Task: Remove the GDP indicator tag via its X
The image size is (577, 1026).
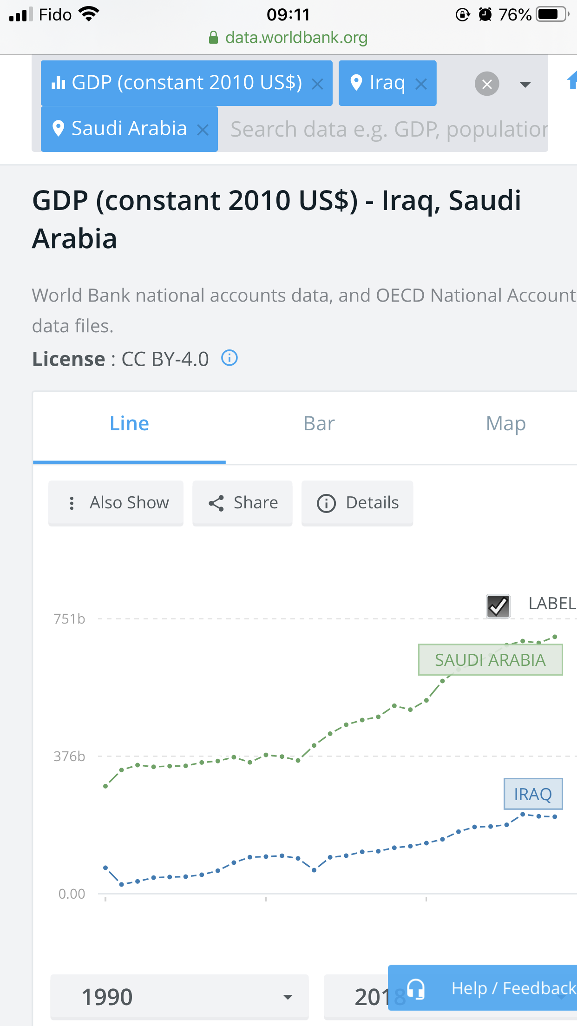Action: [x=317, y=84]
